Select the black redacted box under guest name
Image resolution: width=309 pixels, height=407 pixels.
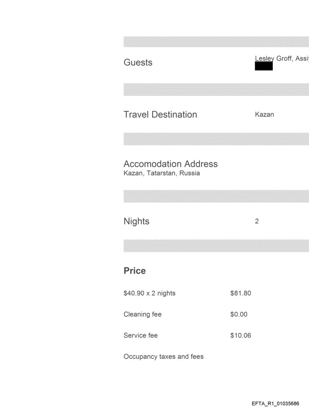[x=264, y=66]
